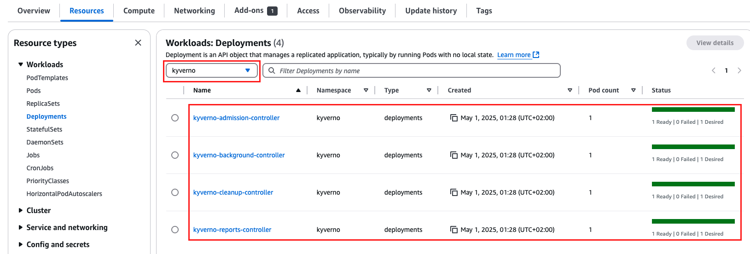The height and width of the screenshot is (254, 750).
Task: Select Pods in resource tree
Action: click(x=34, y=91)
